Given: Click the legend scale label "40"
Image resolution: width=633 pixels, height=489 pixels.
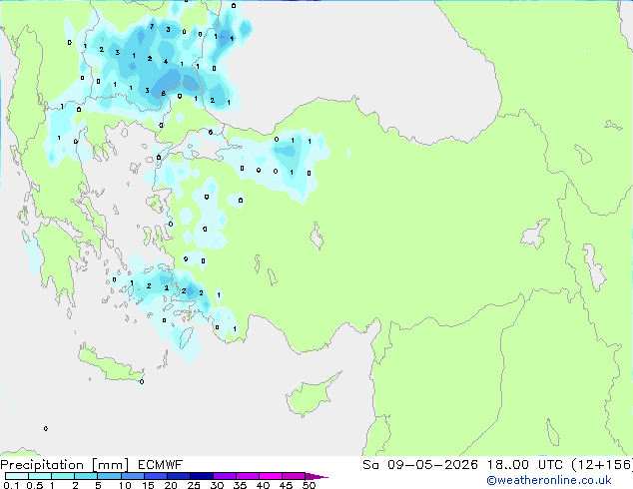Looking at the screenshot, I should 263,485.
